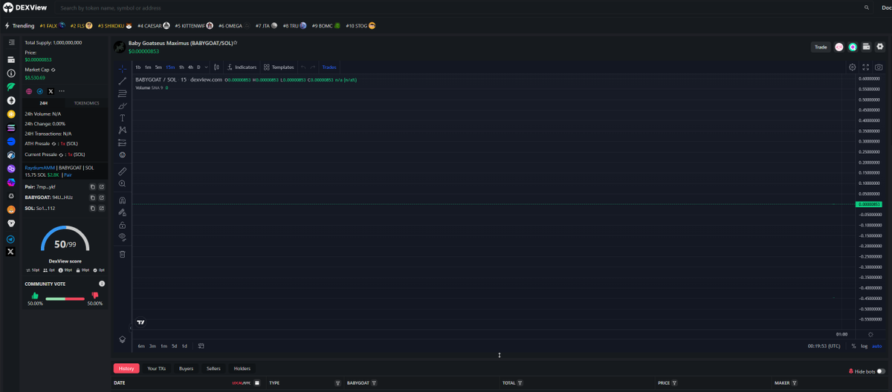Viewport: 892px width, 392px height.
Task: Switch to the TOKENOMICS tab
Action: tap(86, 103)
